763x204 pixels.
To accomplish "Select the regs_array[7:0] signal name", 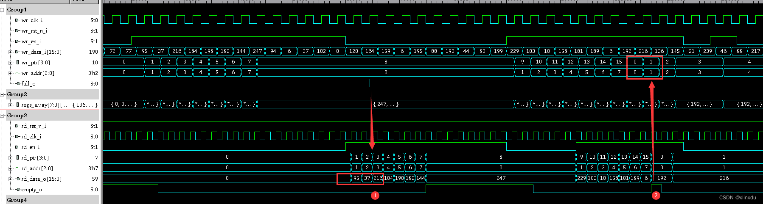I will click(44, 105).
